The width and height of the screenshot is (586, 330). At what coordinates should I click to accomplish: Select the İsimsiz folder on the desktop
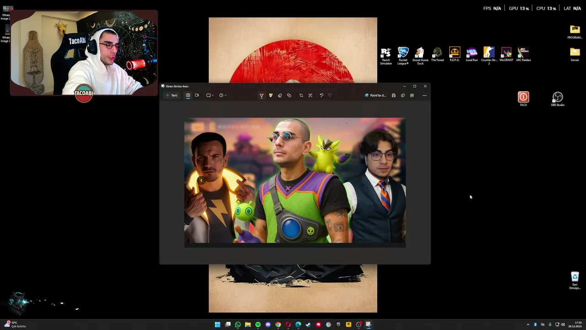tap(575, 54)
